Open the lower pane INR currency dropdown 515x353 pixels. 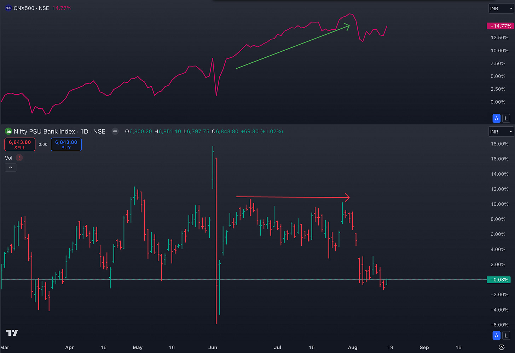[501, 132]
